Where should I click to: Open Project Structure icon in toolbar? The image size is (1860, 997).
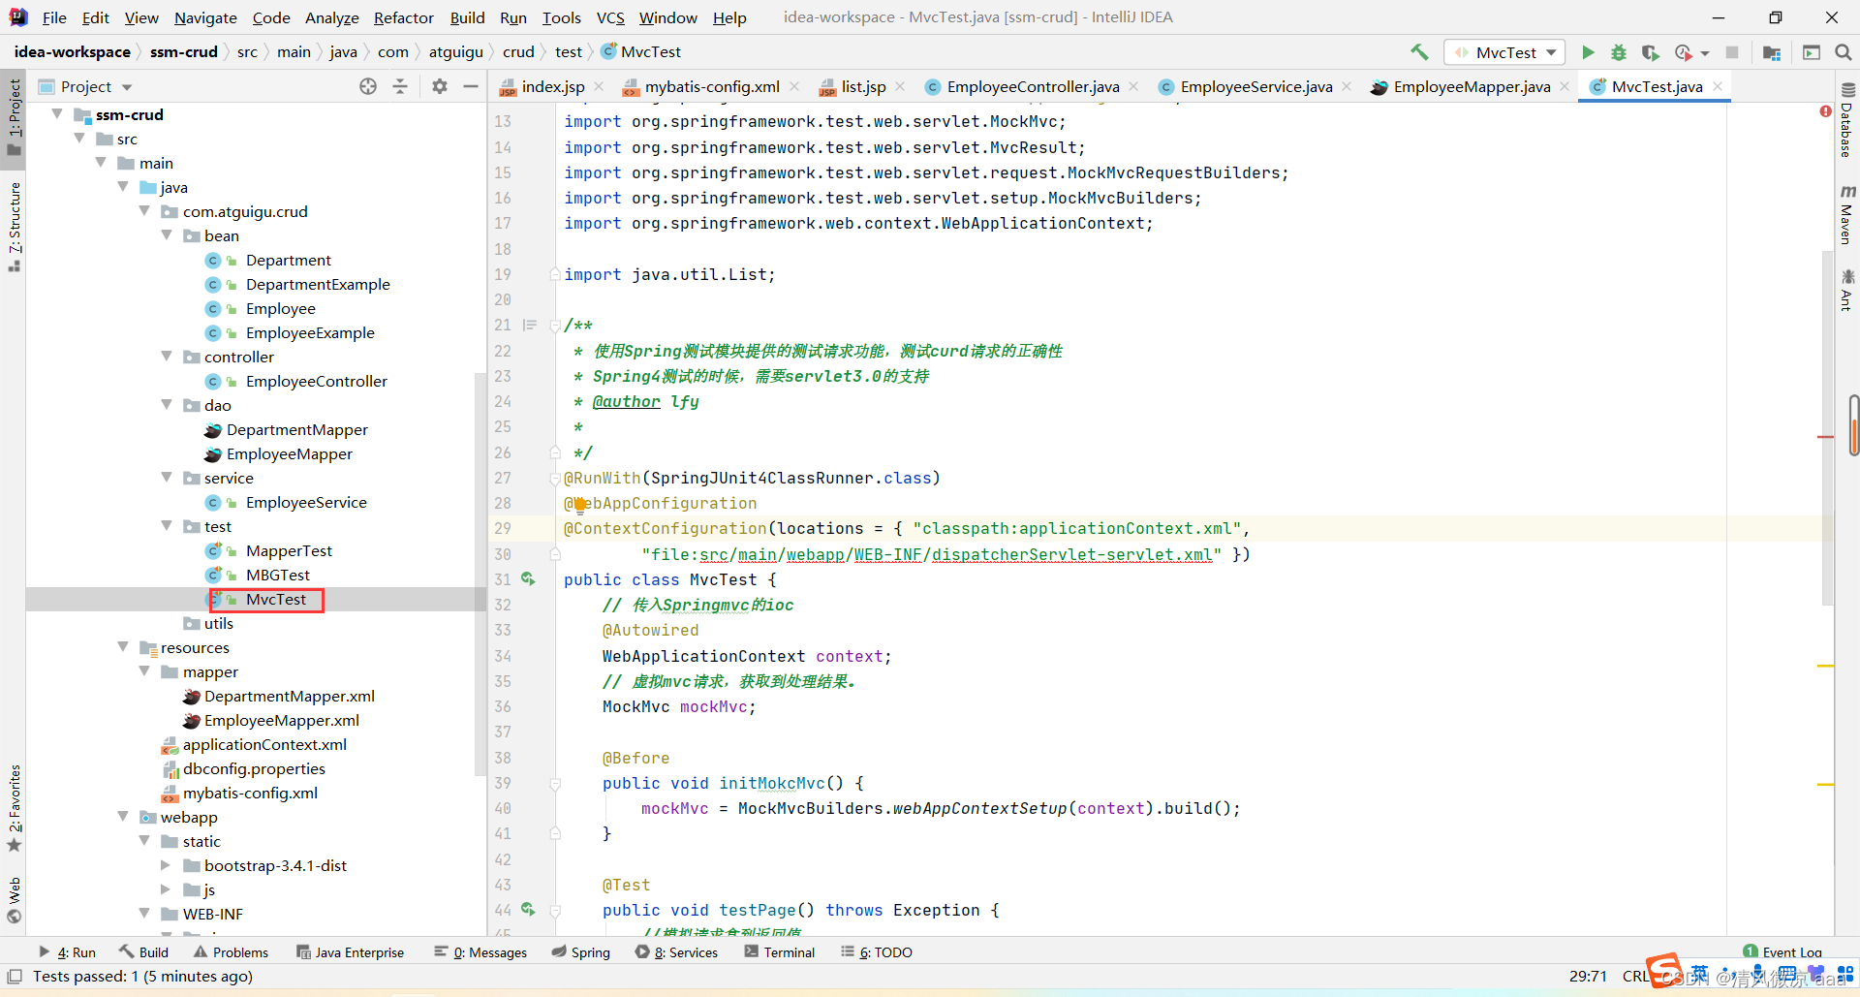[1772, 52]
